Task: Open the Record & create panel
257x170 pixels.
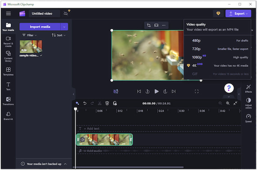Action: (x=8, y=42)
